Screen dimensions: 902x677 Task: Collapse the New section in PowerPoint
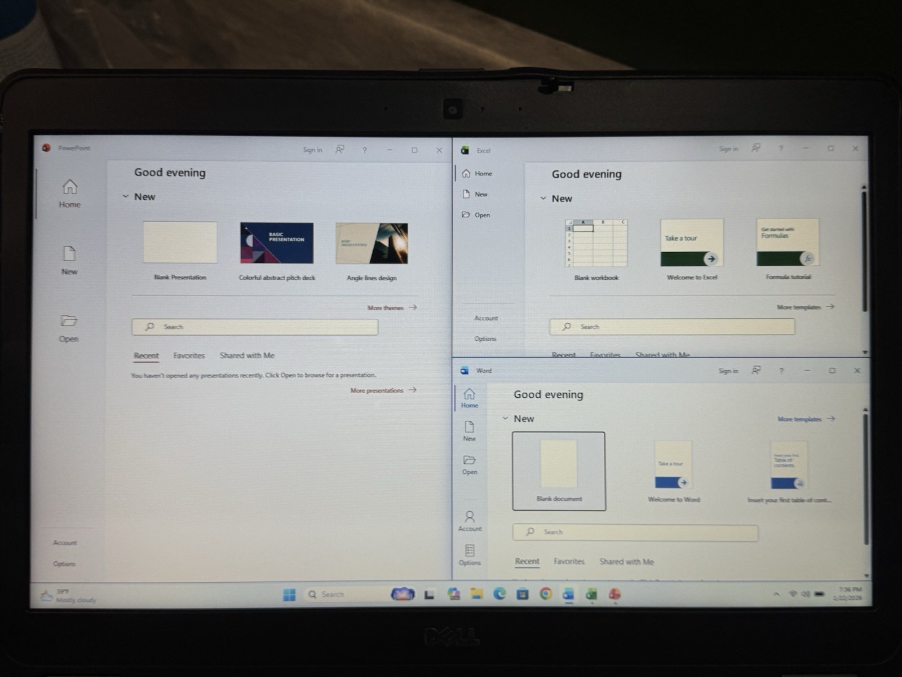point(126,196)
